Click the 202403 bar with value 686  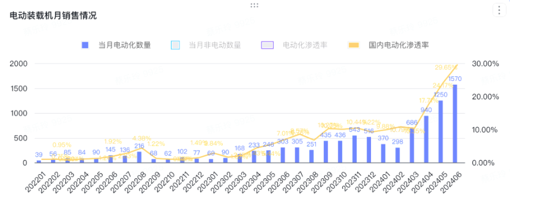[x=411, y=146]
